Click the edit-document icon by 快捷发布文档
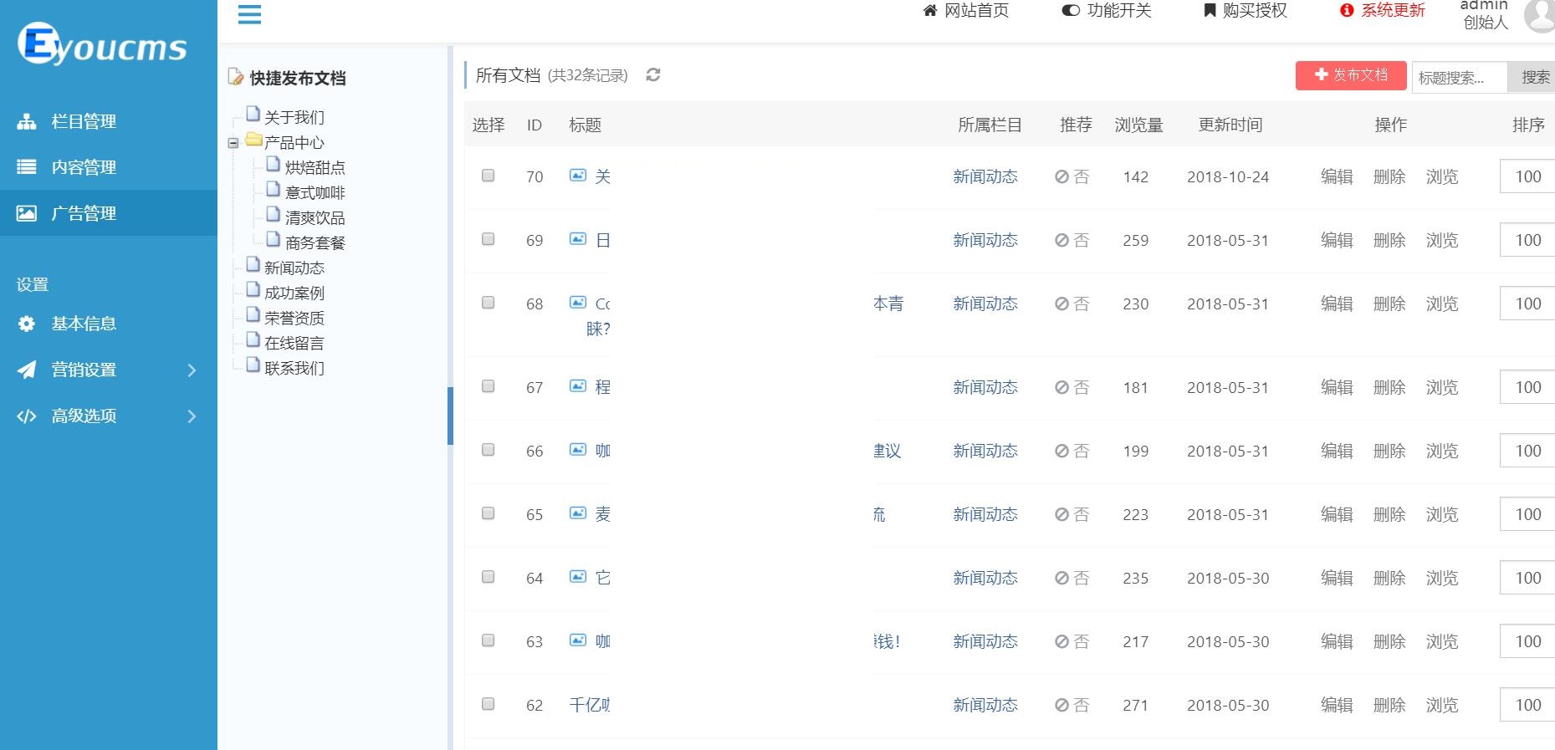The height and width of the screenshot is (750, 1555). coord(236,77)
